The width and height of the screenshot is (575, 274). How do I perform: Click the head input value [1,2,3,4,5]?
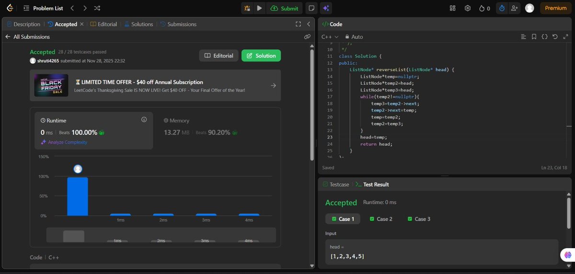[347, 257]
